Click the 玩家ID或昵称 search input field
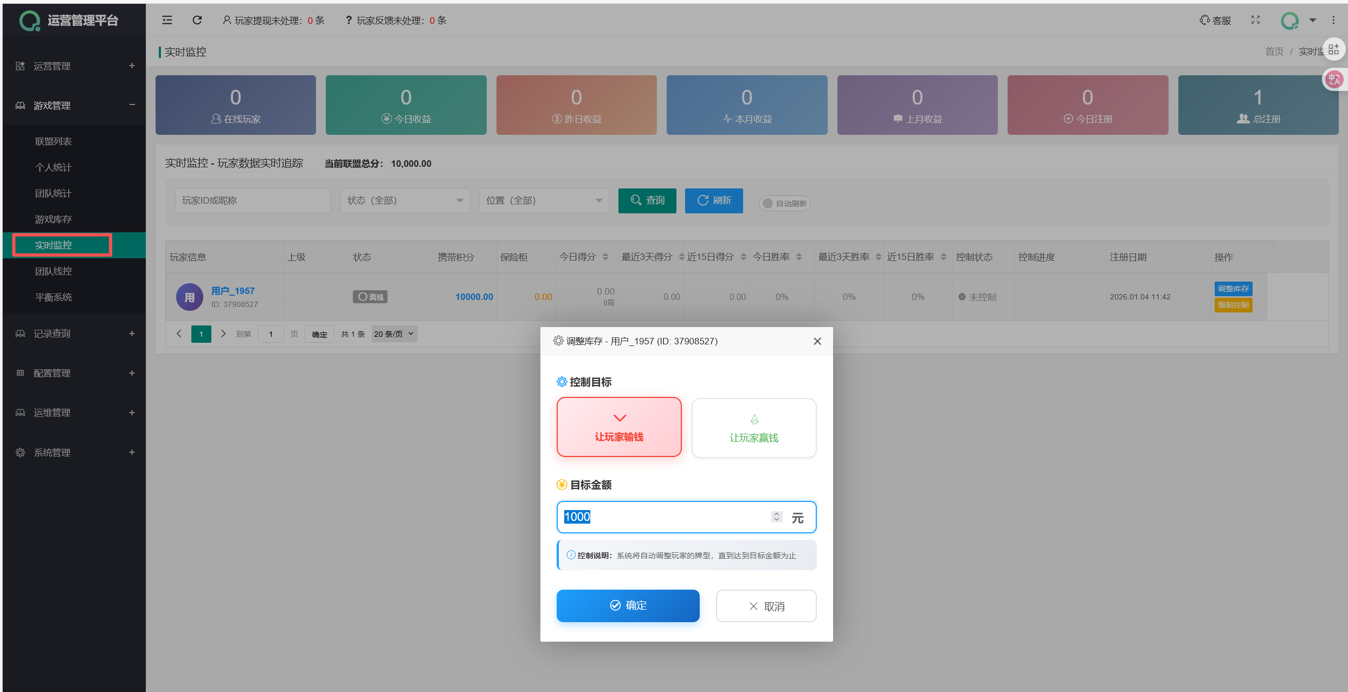Viewport: 1348px width, 692px height. [253, 200]
